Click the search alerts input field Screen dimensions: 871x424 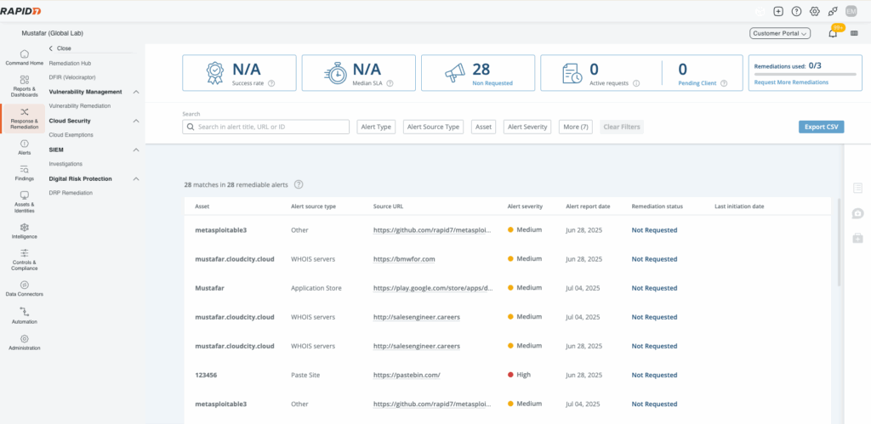tap(265, 127)
